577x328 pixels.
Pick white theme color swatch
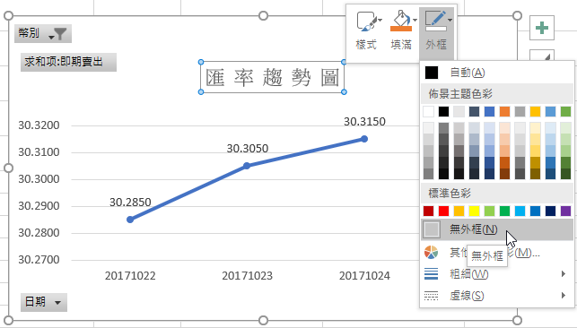[x=428, y=112]
